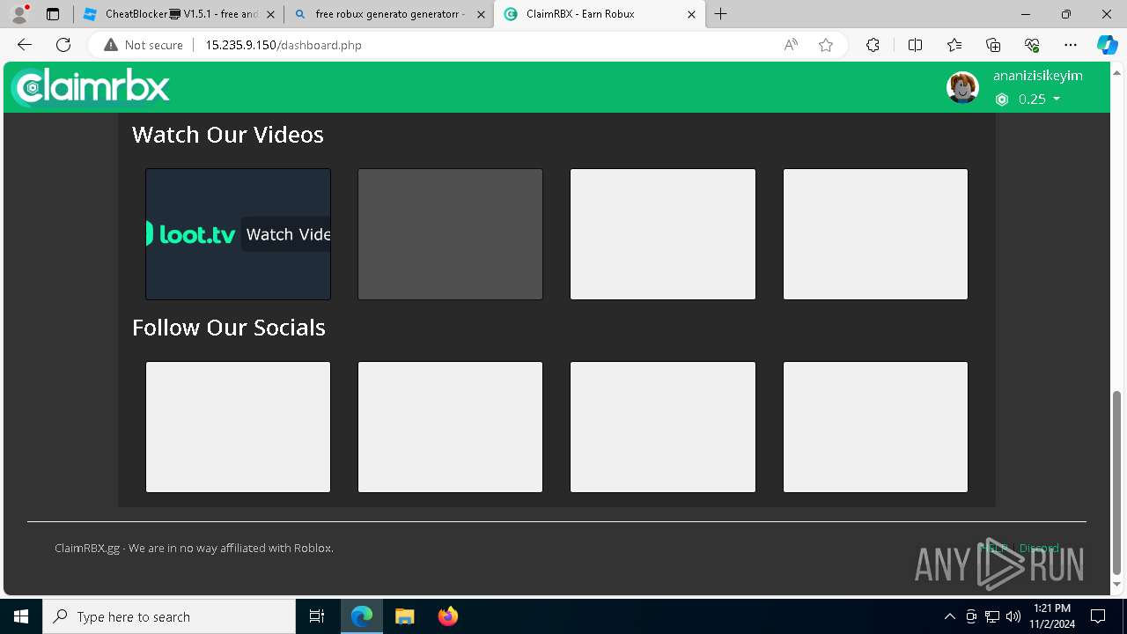Viewport: 1127px width, 634px height.
Task: Open Browser essentials heart icon
Action: tap(1032, 45)
